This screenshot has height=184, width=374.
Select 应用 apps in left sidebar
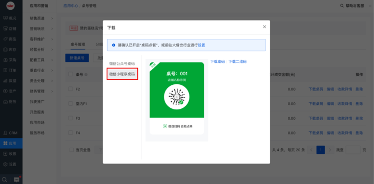[x=11, y=143]
